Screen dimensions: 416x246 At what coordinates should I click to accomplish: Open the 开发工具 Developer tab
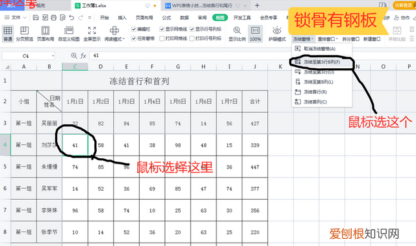(242, 18)
